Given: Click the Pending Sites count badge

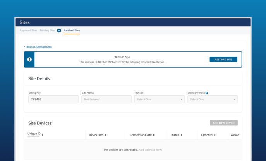Looking at the screenshot, I should (x=59, y=31).
